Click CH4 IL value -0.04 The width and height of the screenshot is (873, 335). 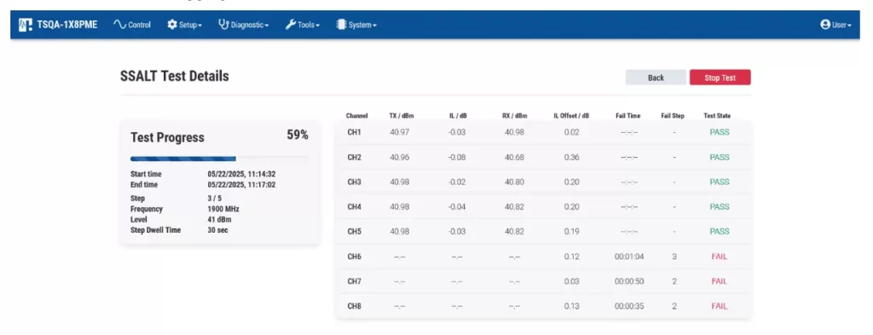(457, 207)
